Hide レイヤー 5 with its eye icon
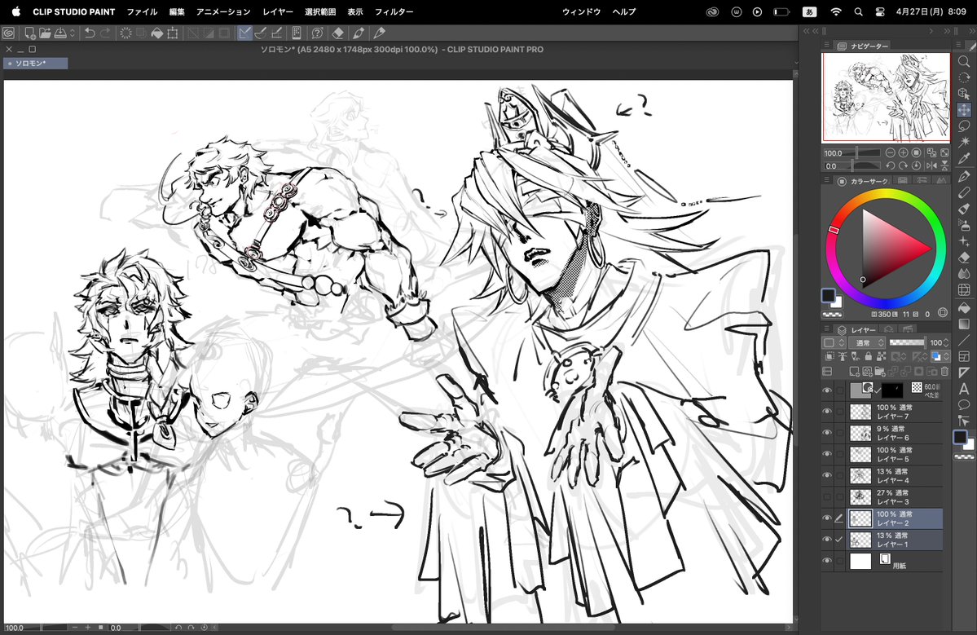This screenshot has height=635, width=977. point(827,454)
